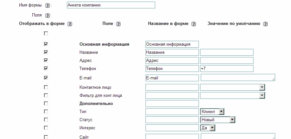291x139 pixels.
Task: Focus the Телефон default value field
Action: (x=226, y=68)
